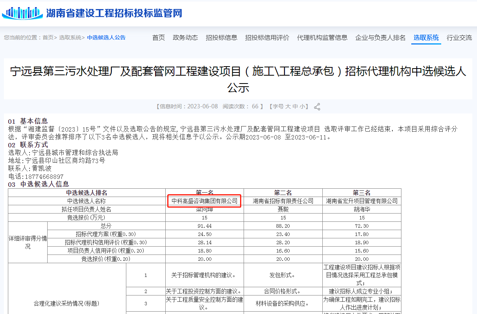Click the share icon beside font size
This screenshot has width=477, height=314.
click(317, 106)
